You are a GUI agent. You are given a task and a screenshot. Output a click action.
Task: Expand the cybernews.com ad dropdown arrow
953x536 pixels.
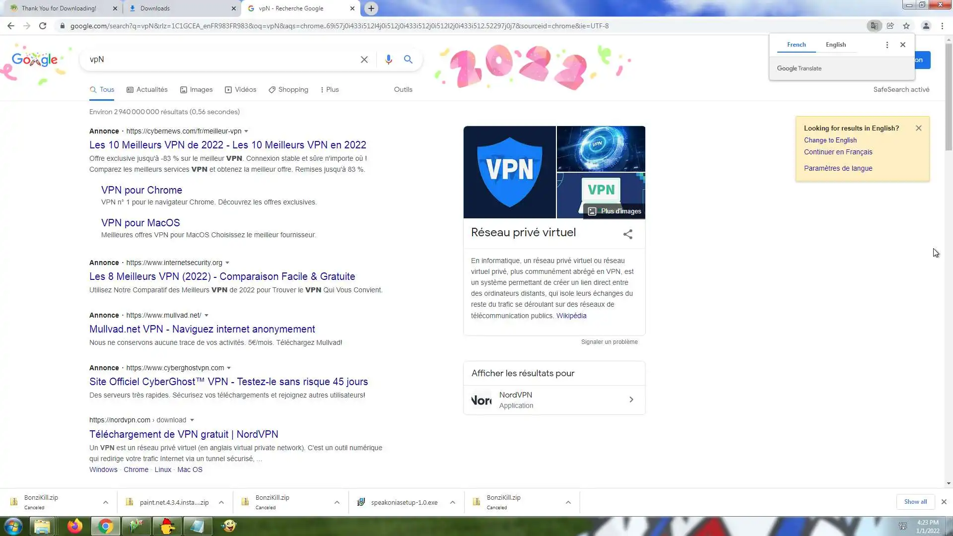[x=246, y=132]
